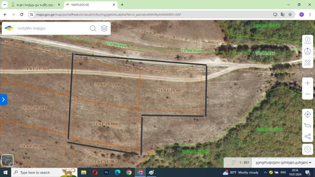Open Microsoft Edge from taskbar
Screen dimensions: 315x177
point(117,172)
